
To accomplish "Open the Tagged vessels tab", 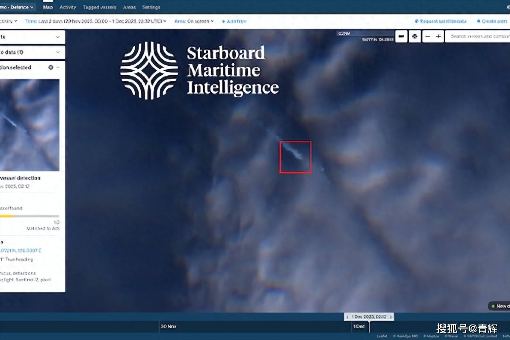I will tap(99, 7).
